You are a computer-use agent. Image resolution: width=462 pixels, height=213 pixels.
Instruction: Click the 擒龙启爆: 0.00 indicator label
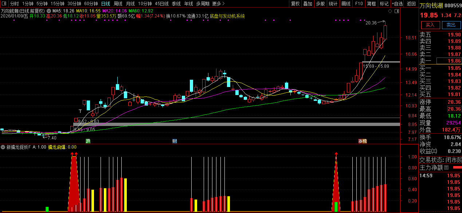click(x=62, y=147)
